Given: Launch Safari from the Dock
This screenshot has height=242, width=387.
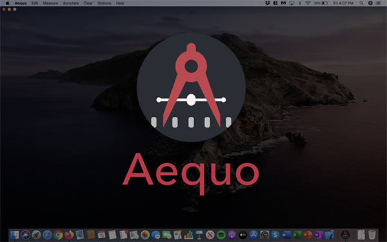Looking at the screenshot, I should click(x=47, y=235).
